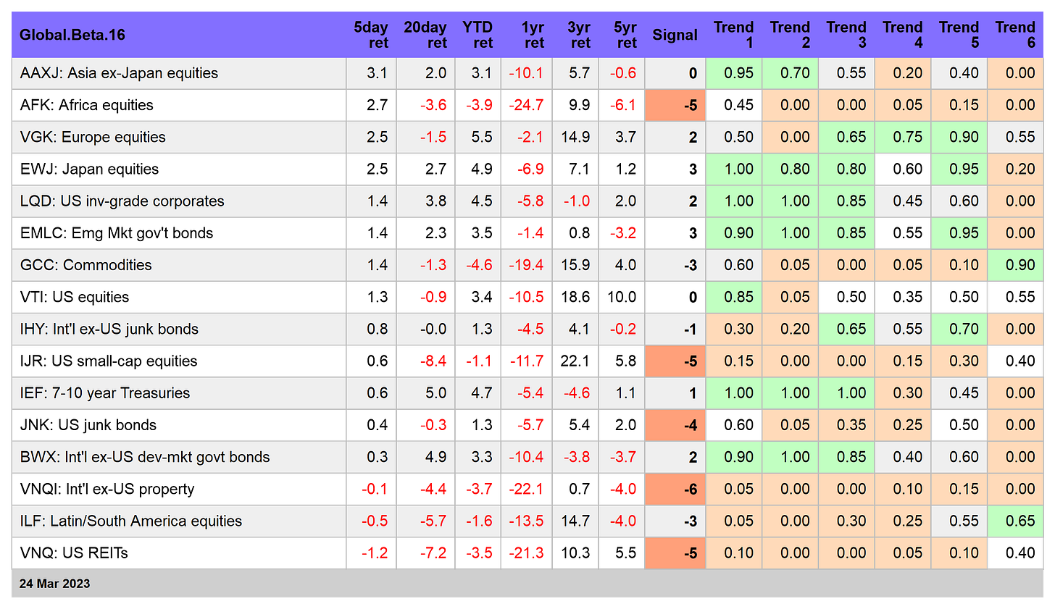Click the Trend 6 column header
This screenshot has width=1055, height=609.
pos(1015,35)
